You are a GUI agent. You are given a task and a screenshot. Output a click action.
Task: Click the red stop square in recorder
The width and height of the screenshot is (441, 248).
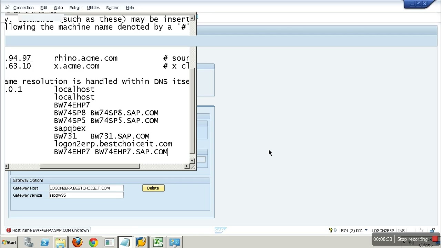click(435, 239)
